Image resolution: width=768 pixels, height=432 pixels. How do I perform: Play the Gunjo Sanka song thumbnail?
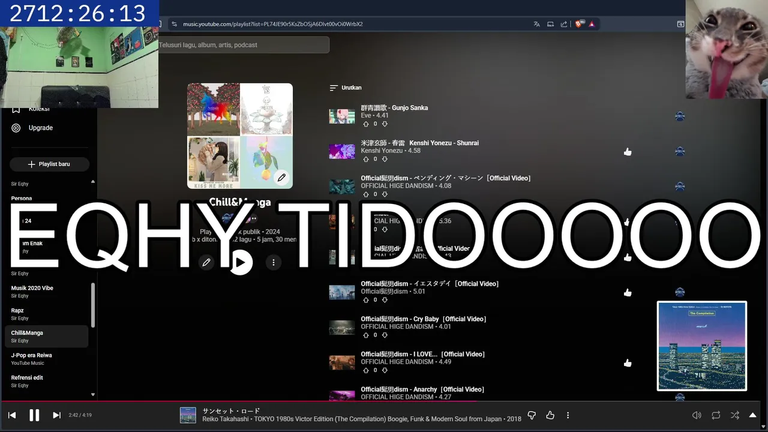click(x=342, y=116)
